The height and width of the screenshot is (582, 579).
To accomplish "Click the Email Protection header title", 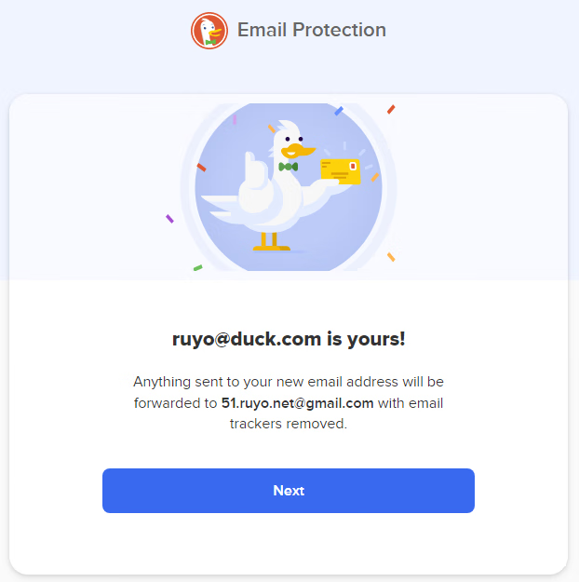I will click(312, 30).
